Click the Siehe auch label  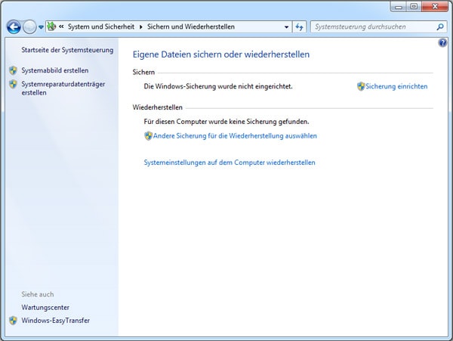coord(38,294)
